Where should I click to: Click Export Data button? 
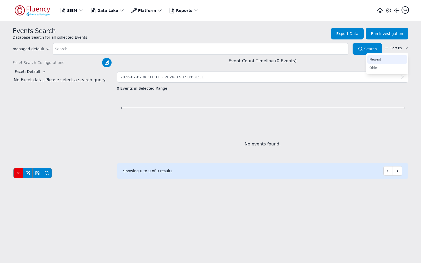(x=347, y=34)
